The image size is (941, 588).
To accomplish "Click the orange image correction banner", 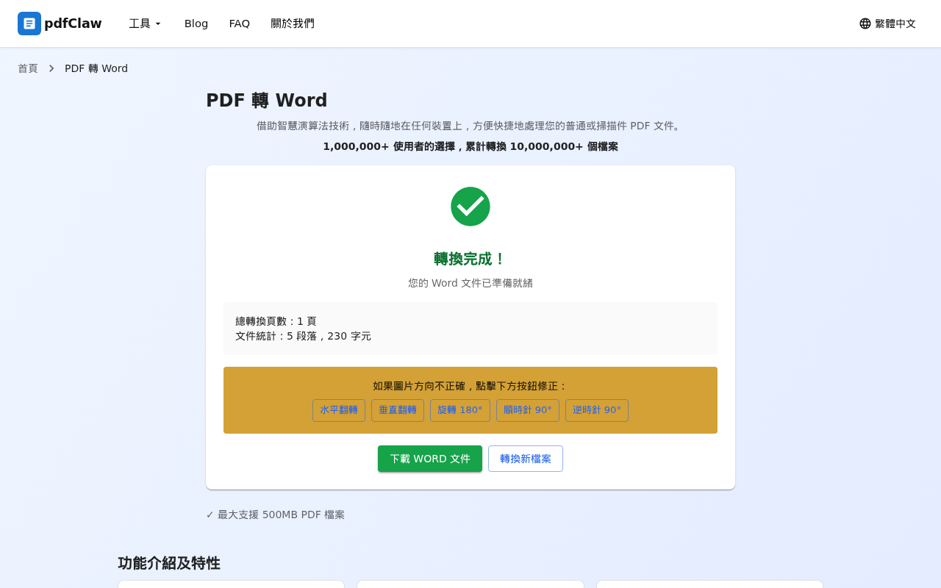I will coord(470,385).
